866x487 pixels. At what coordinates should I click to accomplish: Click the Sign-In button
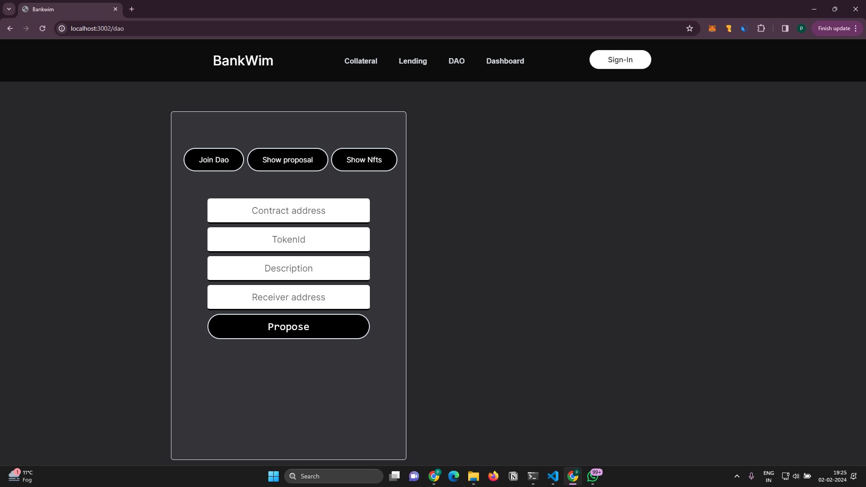point(620,60)
